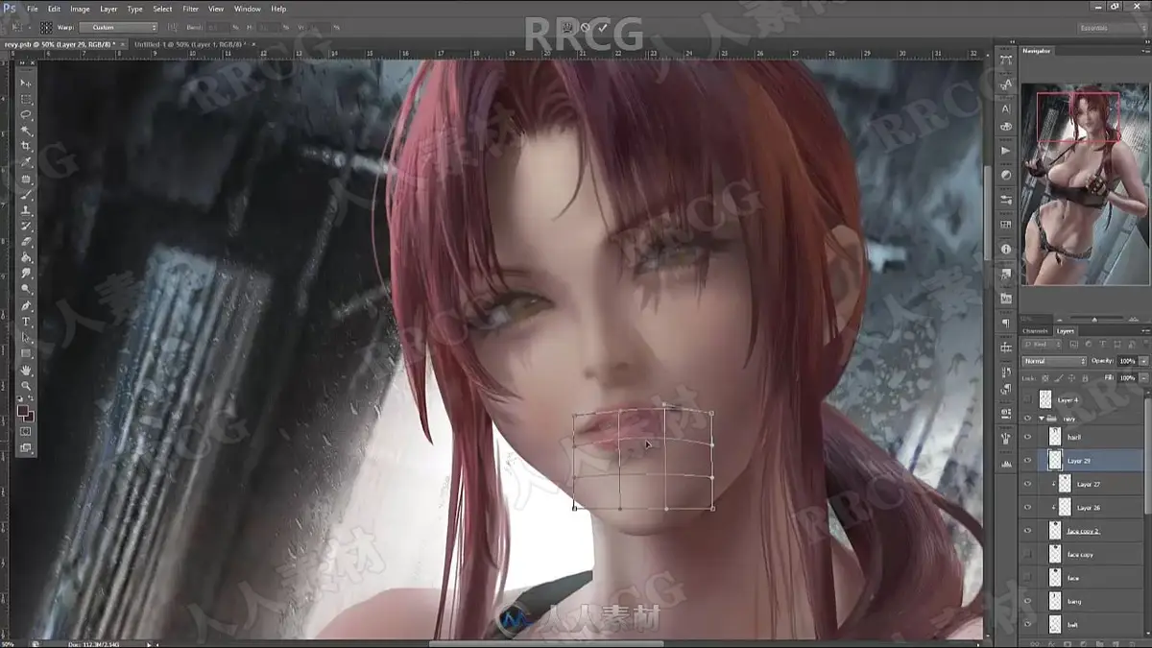
Task: Show the face copy layer
Action: [1028, 554]
